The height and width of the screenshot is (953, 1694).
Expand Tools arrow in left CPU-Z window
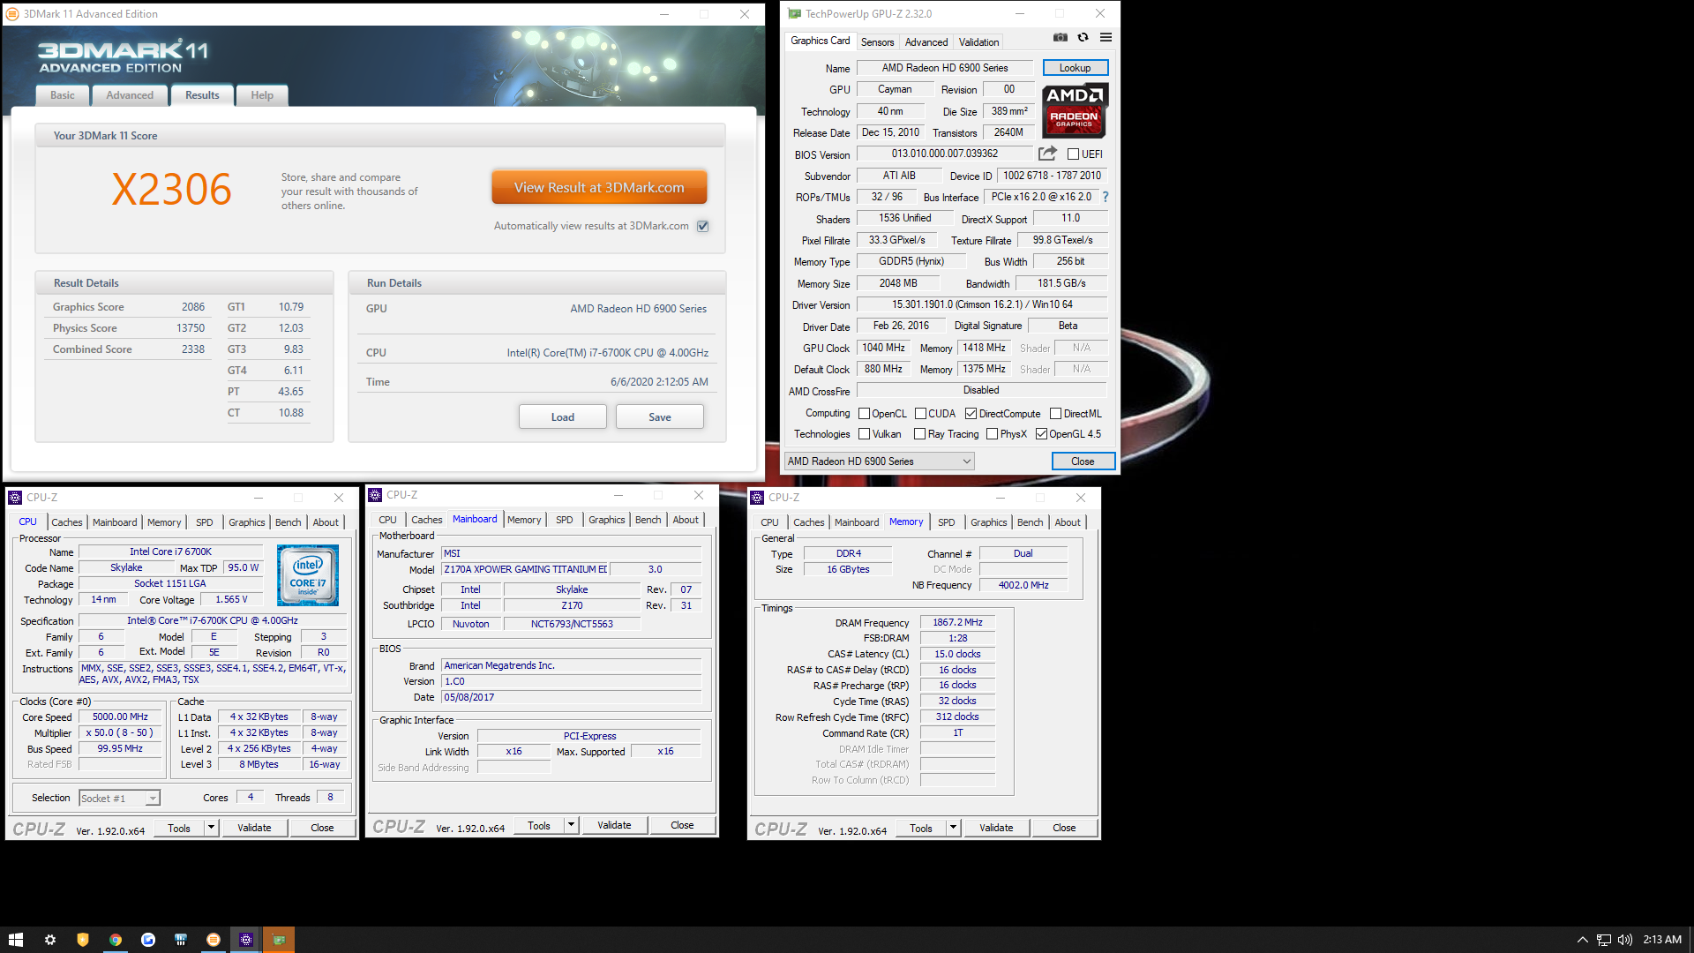click(x=212, y=828)
